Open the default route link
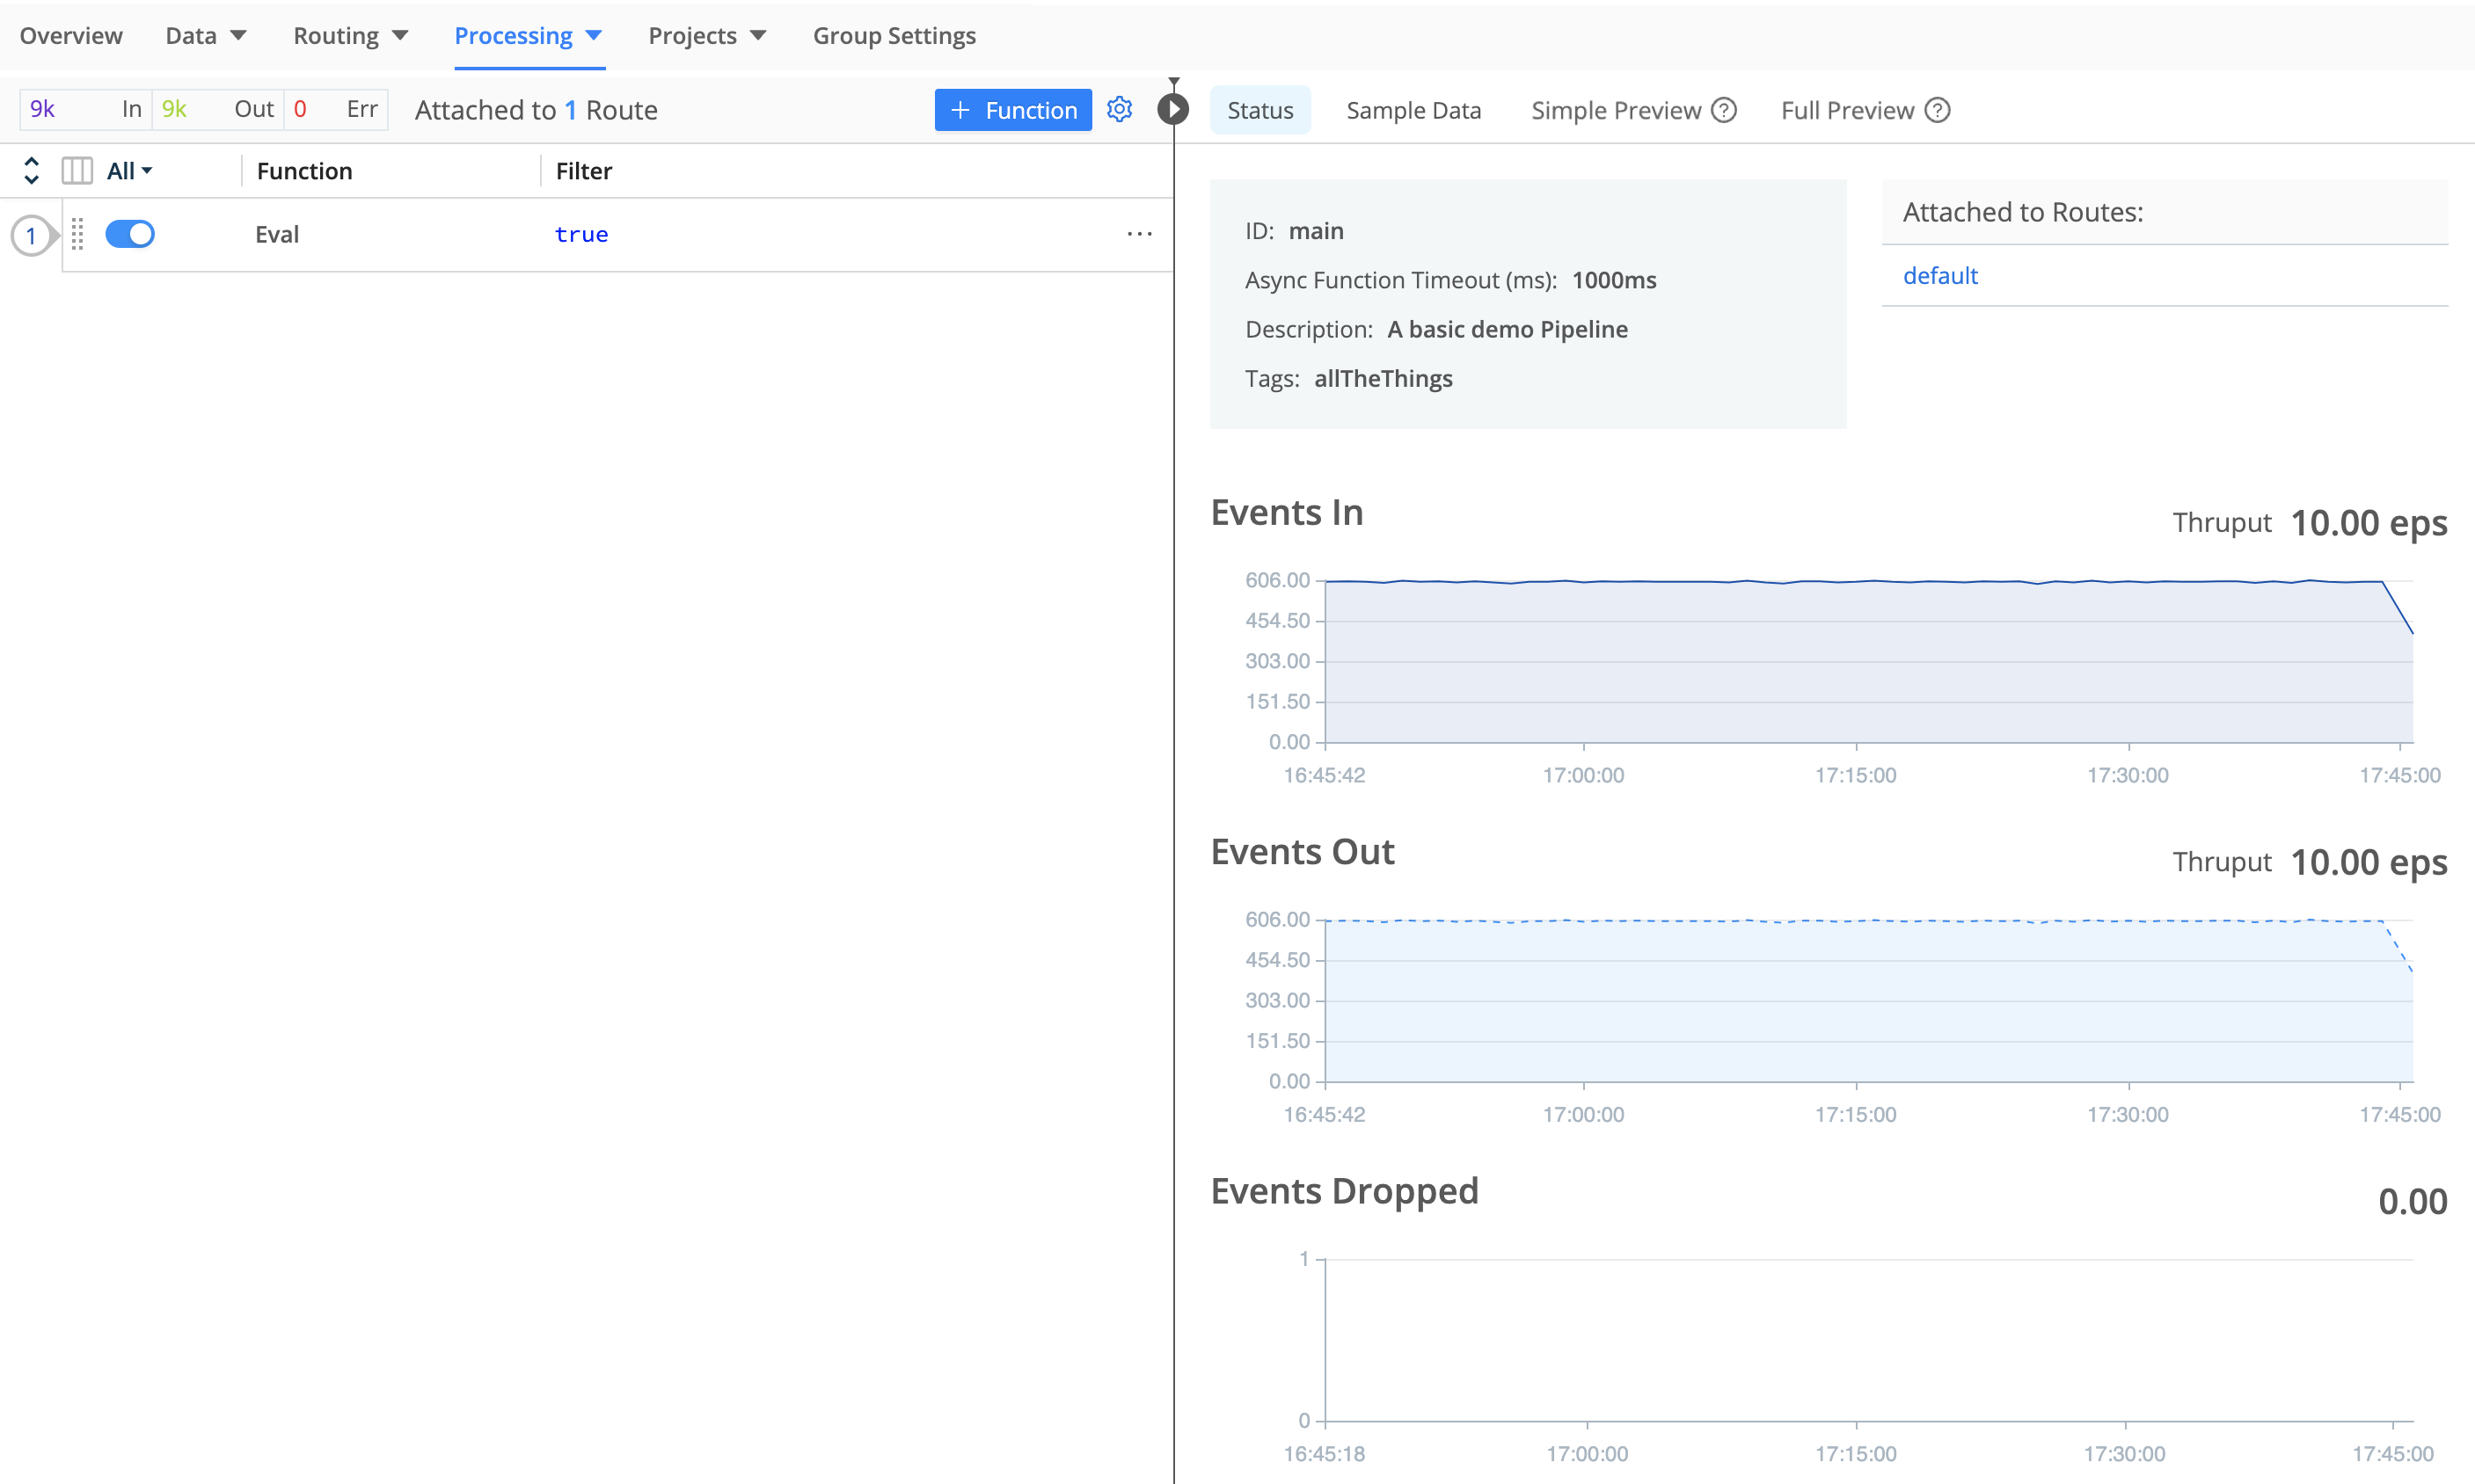Image resolution: width=2475 pixels, height=1484 pixels. (x=1939, y=276)
